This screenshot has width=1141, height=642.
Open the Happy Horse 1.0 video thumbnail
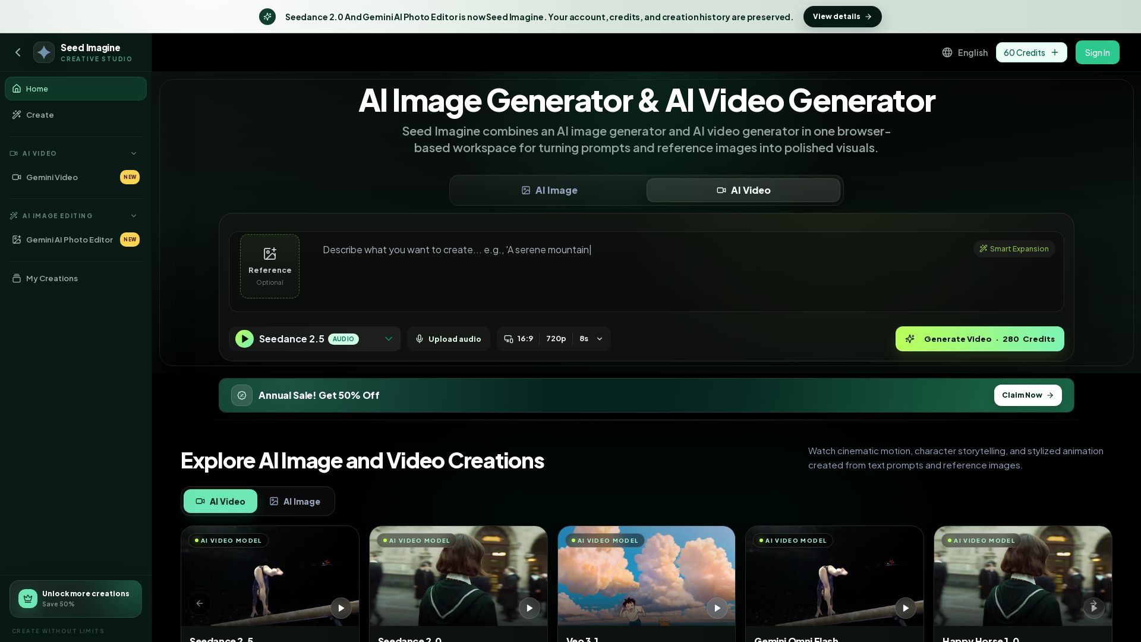point(1023,575)
